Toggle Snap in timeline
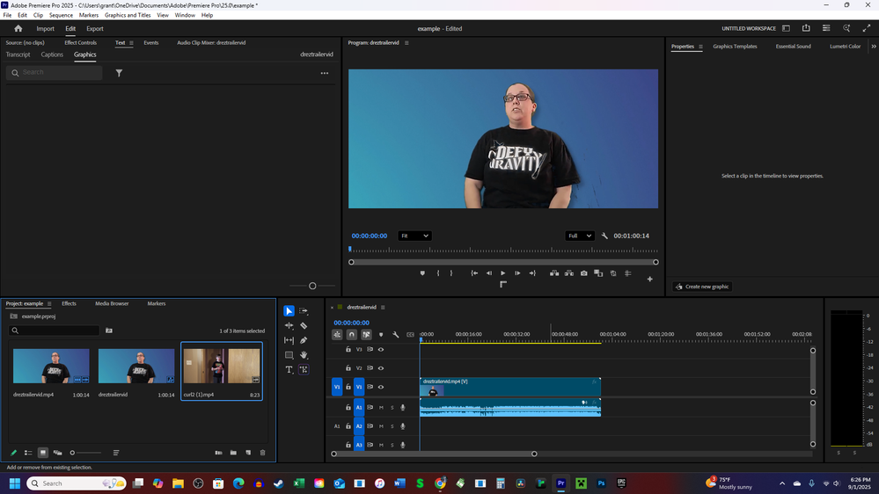Viewport: 879px width, 494px height. pyautogui.click(x=351, y=334)
